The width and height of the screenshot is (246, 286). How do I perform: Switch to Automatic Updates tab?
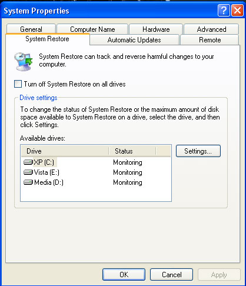(134, 40)
